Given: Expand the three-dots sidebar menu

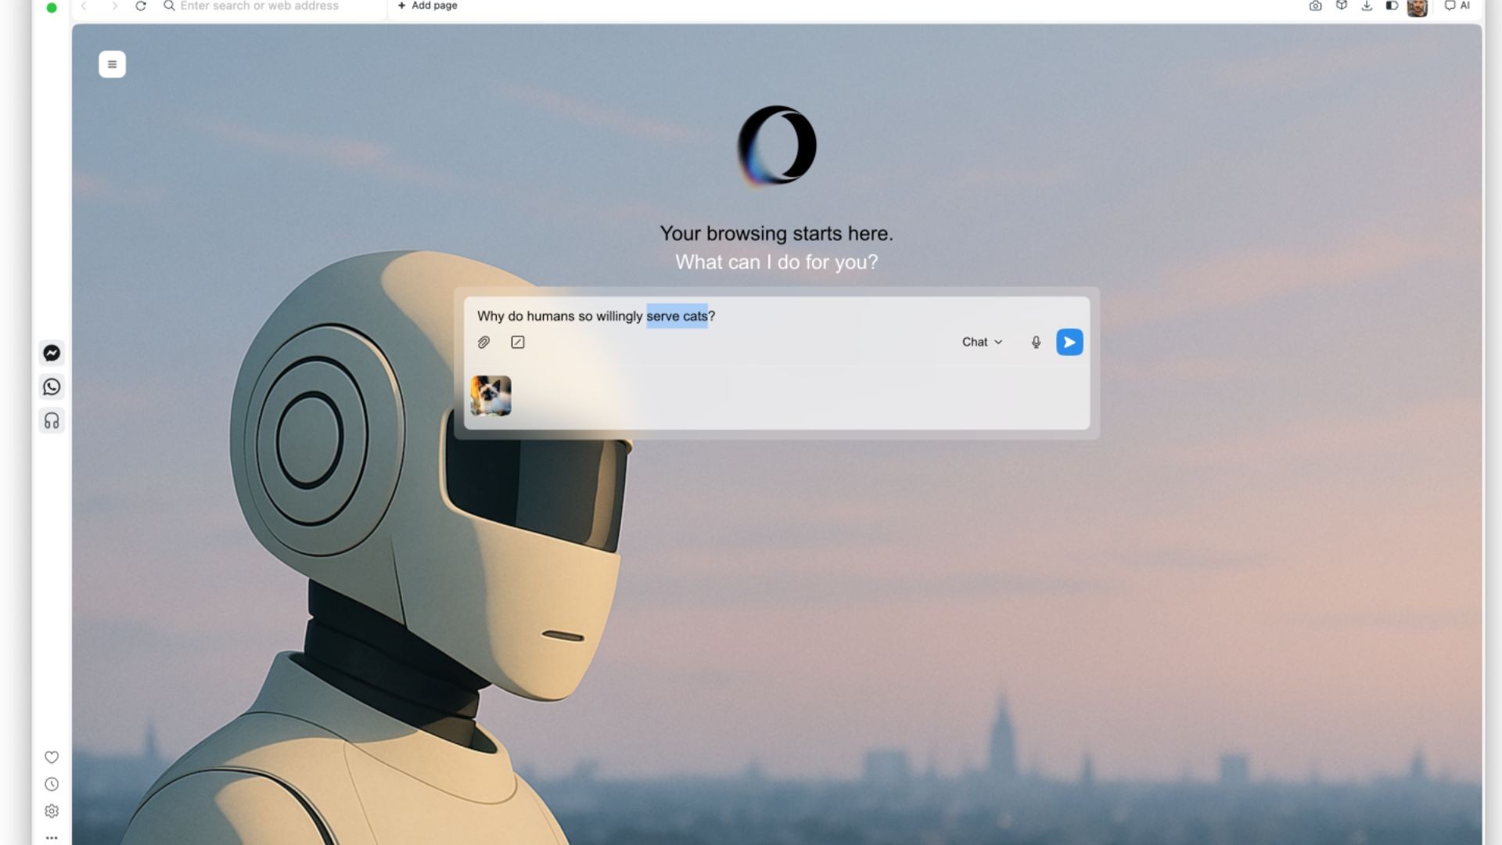Looking at the screenshot, I should [x=52, y=837].
